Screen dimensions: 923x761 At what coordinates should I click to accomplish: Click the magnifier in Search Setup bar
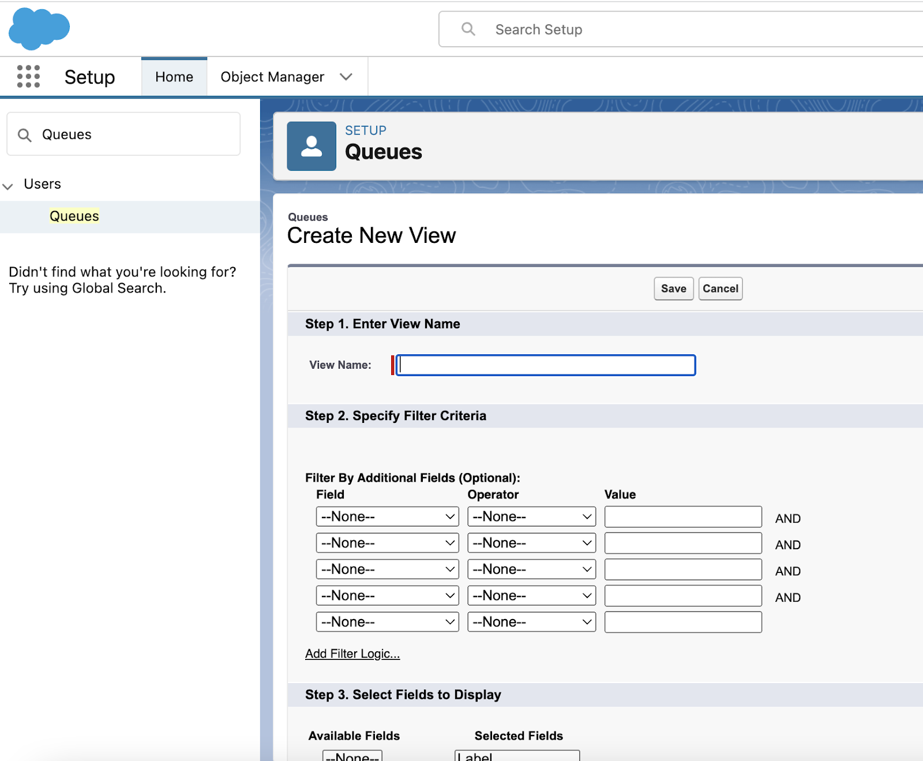click(467, 29)
